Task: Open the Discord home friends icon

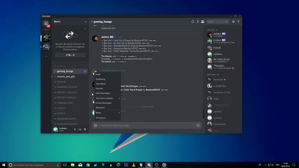Action: tap(46, 24)
